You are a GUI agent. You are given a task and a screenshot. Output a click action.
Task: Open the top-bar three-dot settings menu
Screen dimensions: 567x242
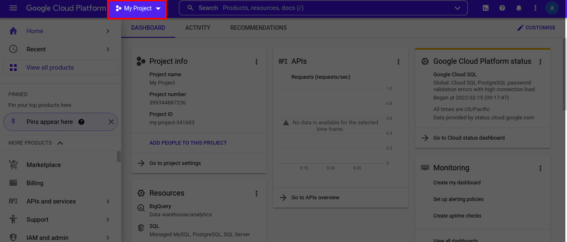pyautogui.click(x=535, y=8)
